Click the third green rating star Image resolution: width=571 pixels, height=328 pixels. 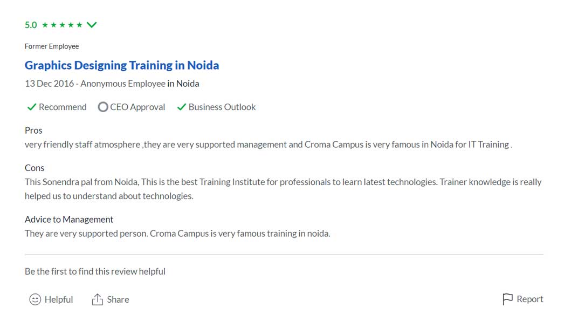62,25
